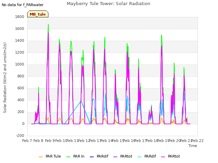This screenshot has height=163, width=218.
Task: Click the Feb 19 peak near 1500
Action: (x=161, y=35)
